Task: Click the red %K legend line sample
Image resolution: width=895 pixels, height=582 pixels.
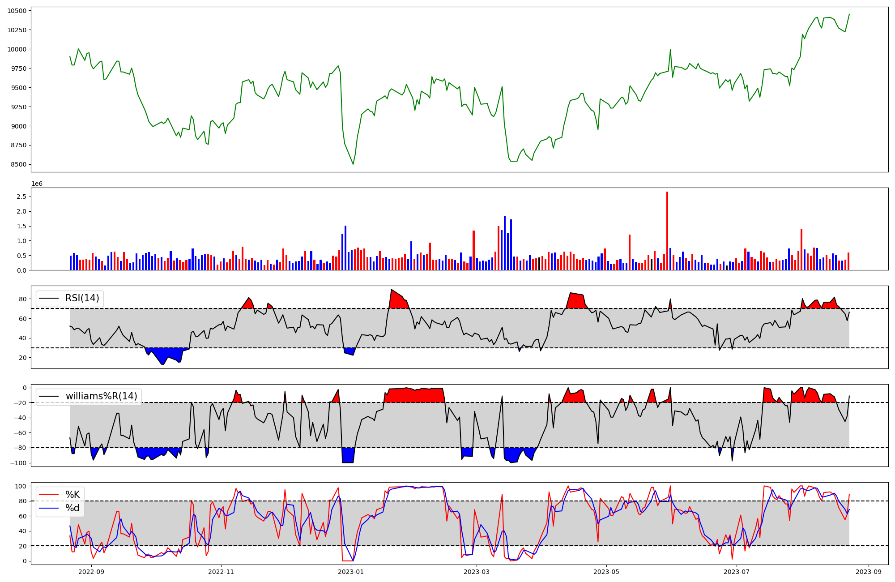Action: (x=49, y=495)
